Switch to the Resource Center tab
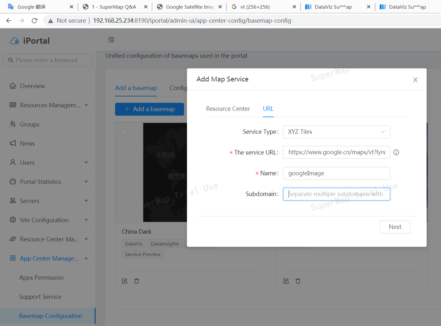Image resolution: width=441 pixels, height=326 pixels. [x=228, y=109]
